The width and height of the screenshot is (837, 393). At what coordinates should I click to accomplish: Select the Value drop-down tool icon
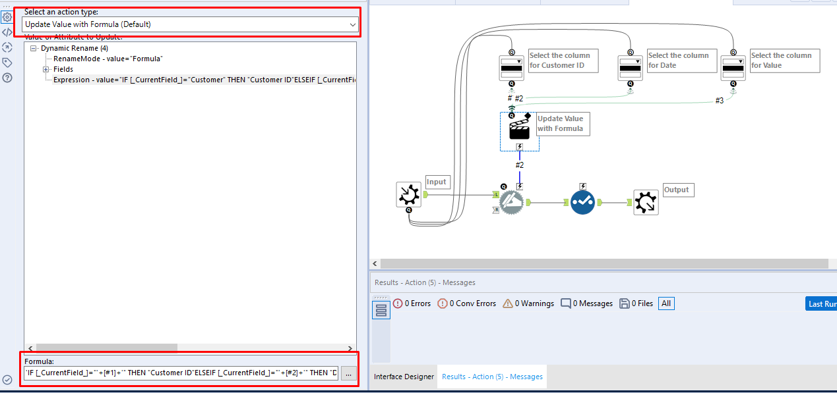[x=733, y=68]
